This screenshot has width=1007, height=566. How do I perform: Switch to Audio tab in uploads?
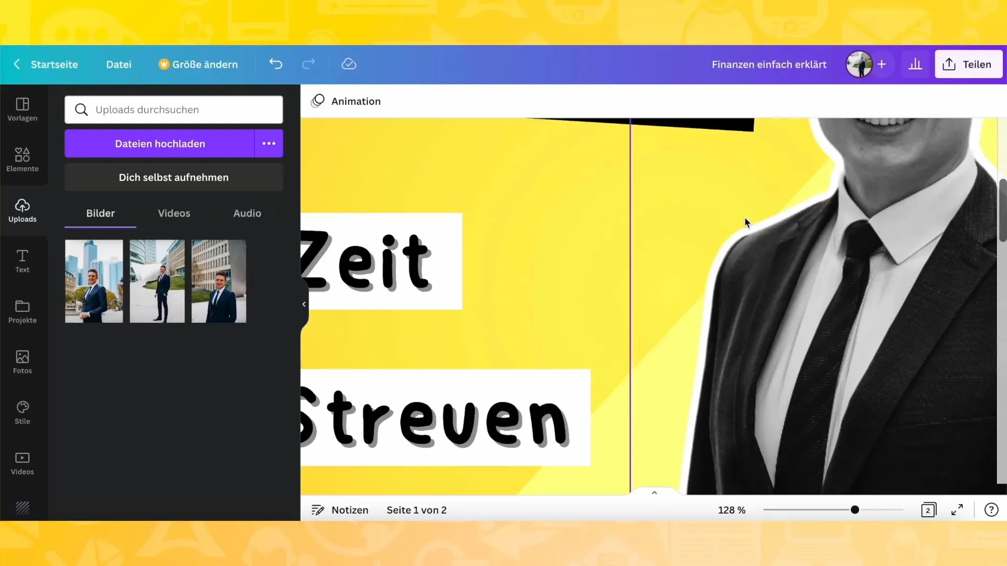coord(248,213)
